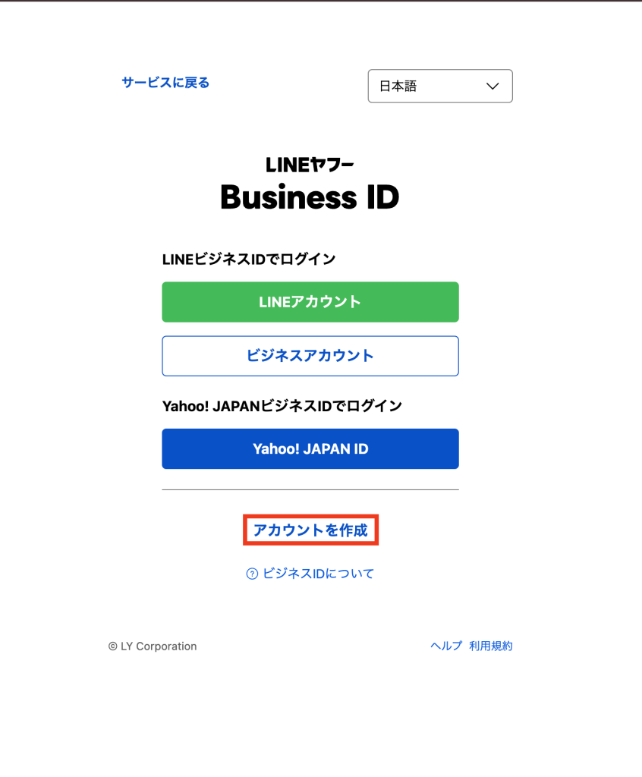642x777 pixels.
Task: Open the ビジネスIDについて info link
Action: [x=318, y=574]
